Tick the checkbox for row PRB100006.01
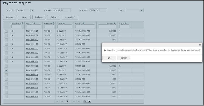The width and height of the screenshot is (204, 106). point(6,31)
